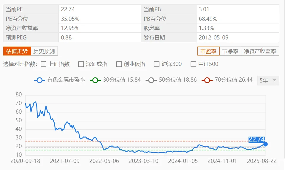Check the 深证成指 comparison box

(x=81, y=64)
